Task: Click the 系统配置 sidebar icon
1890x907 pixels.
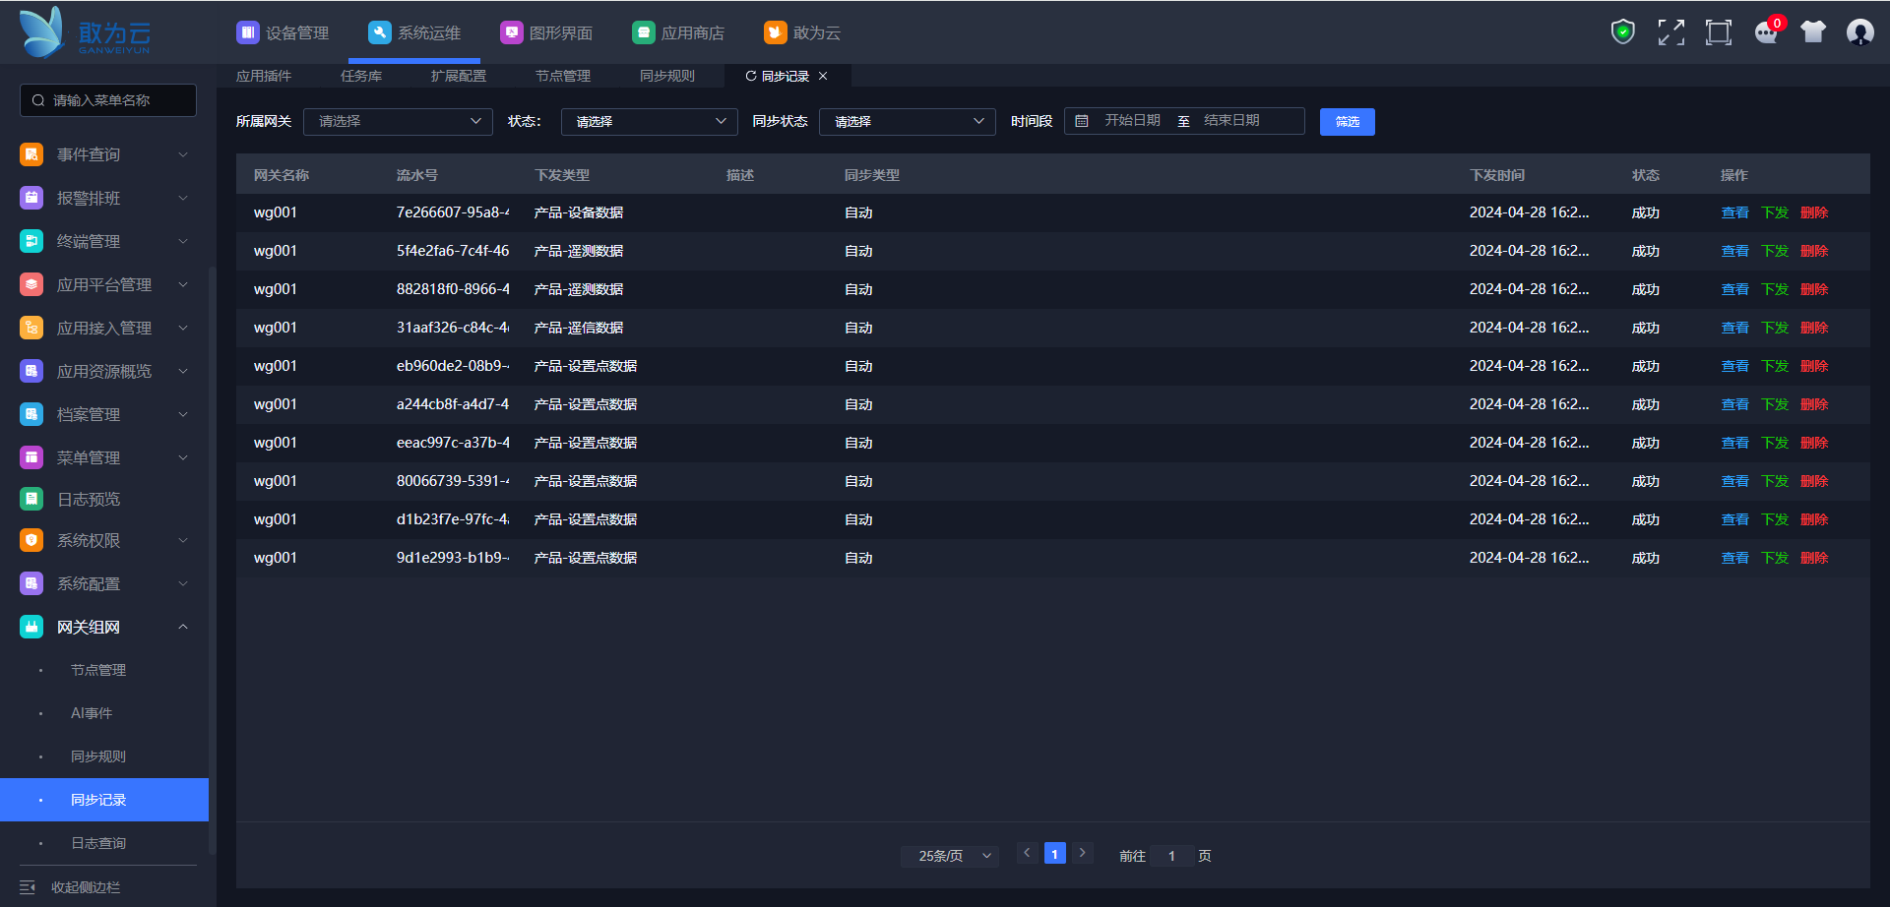Action: point(31,583)
